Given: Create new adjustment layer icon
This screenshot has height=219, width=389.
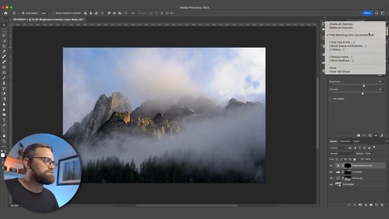Looking at the screenshot, I should click(x=366, y=205).
